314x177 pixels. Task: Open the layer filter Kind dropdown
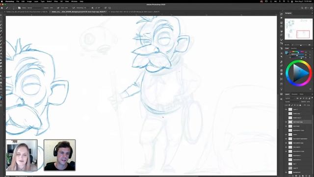tap(290, 98)
